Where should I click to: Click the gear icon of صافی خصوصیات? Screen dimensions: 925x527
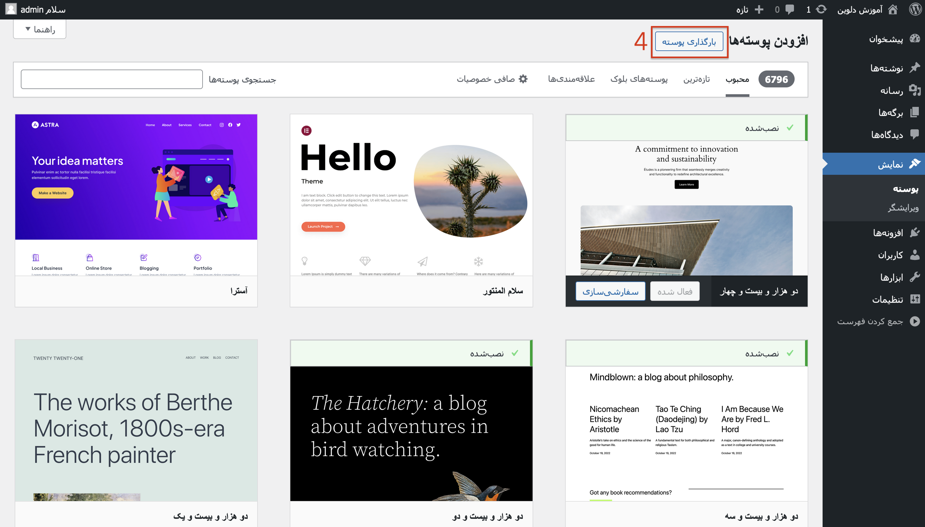523,79
